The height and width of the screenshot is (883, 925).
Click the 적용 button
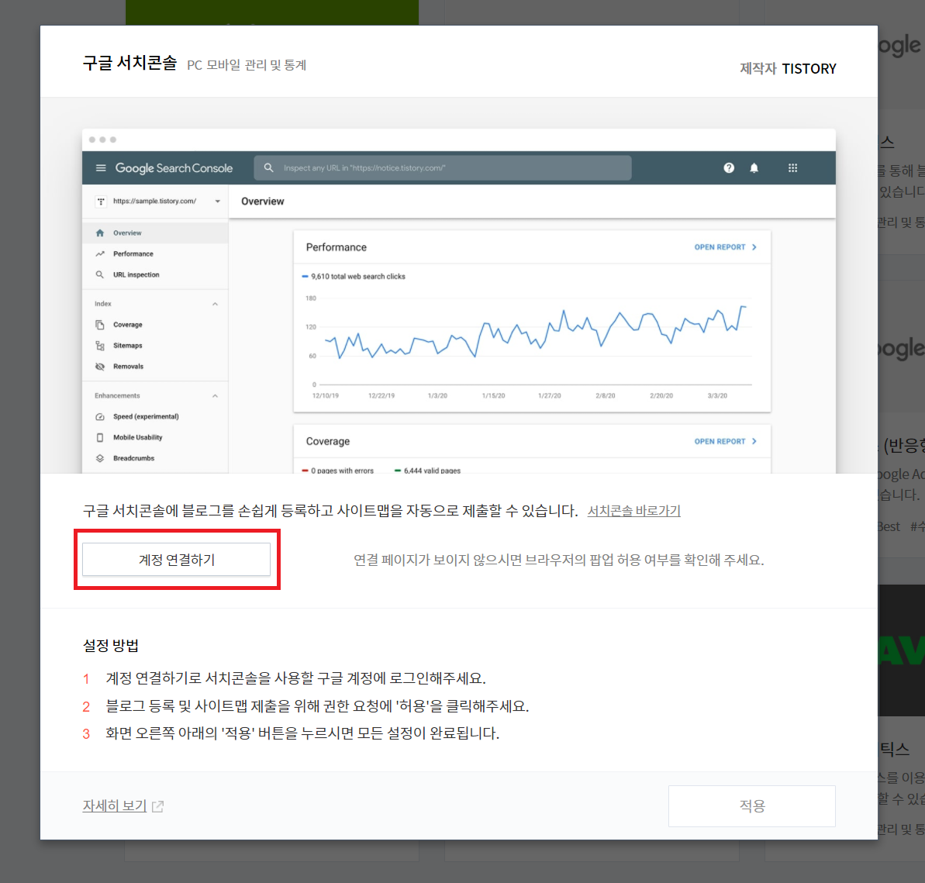[x=751, y=805]
